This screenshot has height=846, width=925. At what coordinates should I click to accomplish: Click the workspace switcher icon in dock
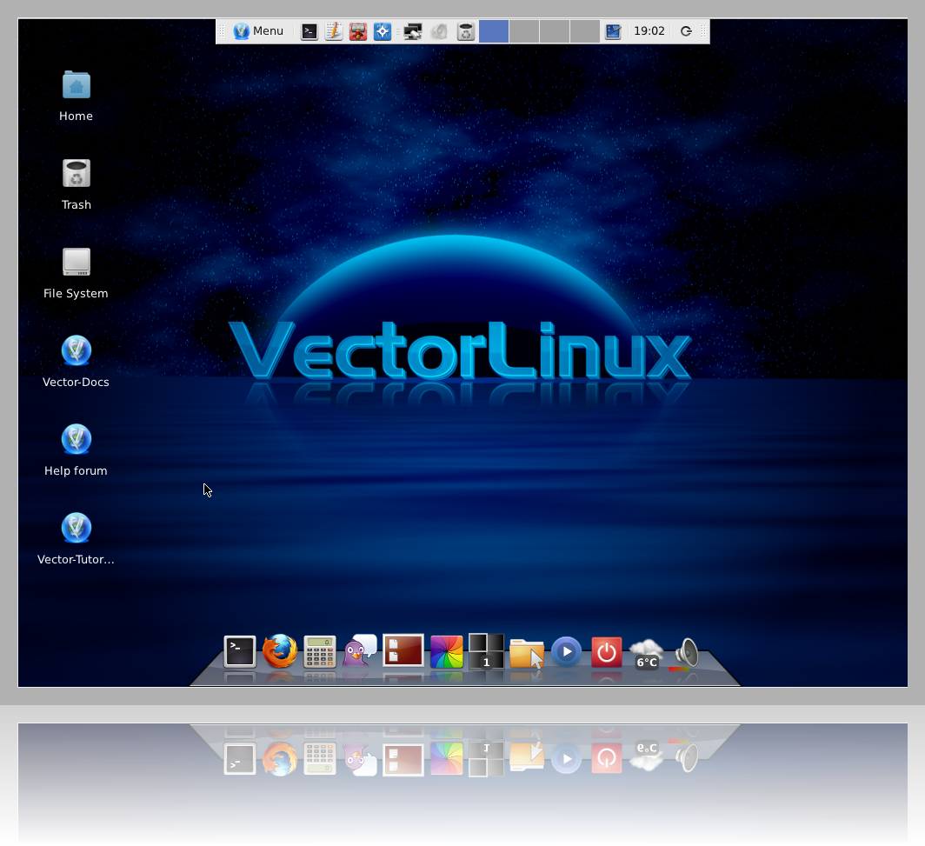[x=486, y=651]
